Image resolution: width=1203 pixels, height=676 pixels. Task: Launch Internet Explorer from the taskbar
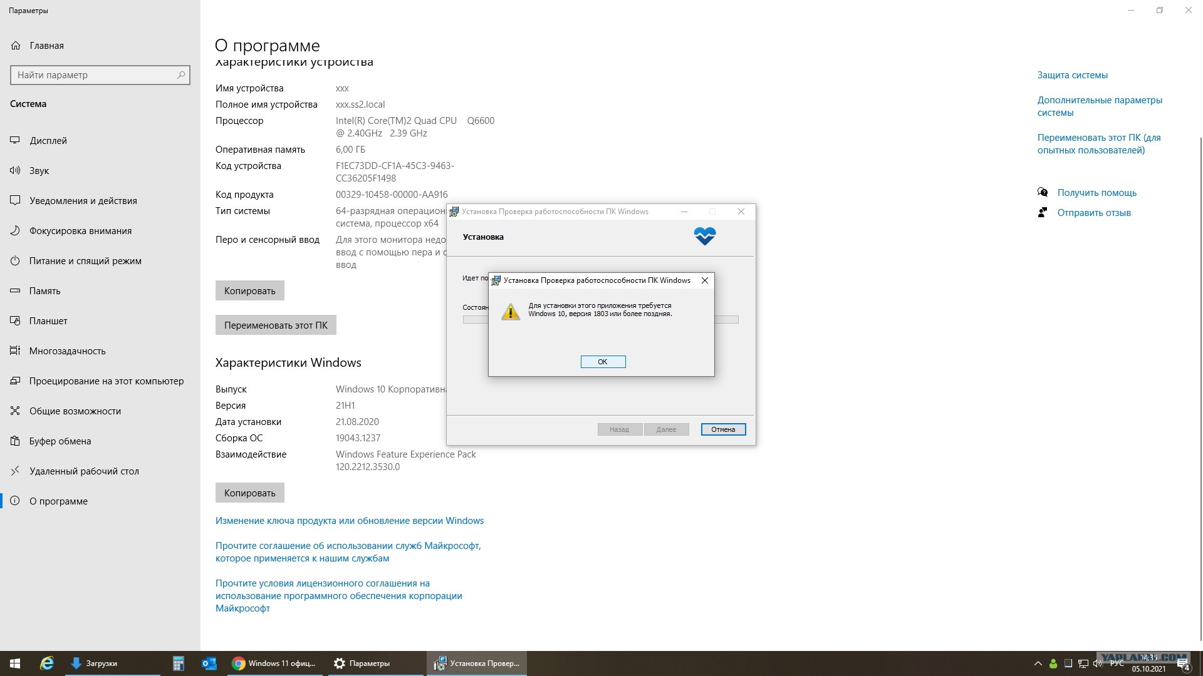point(47,663)
